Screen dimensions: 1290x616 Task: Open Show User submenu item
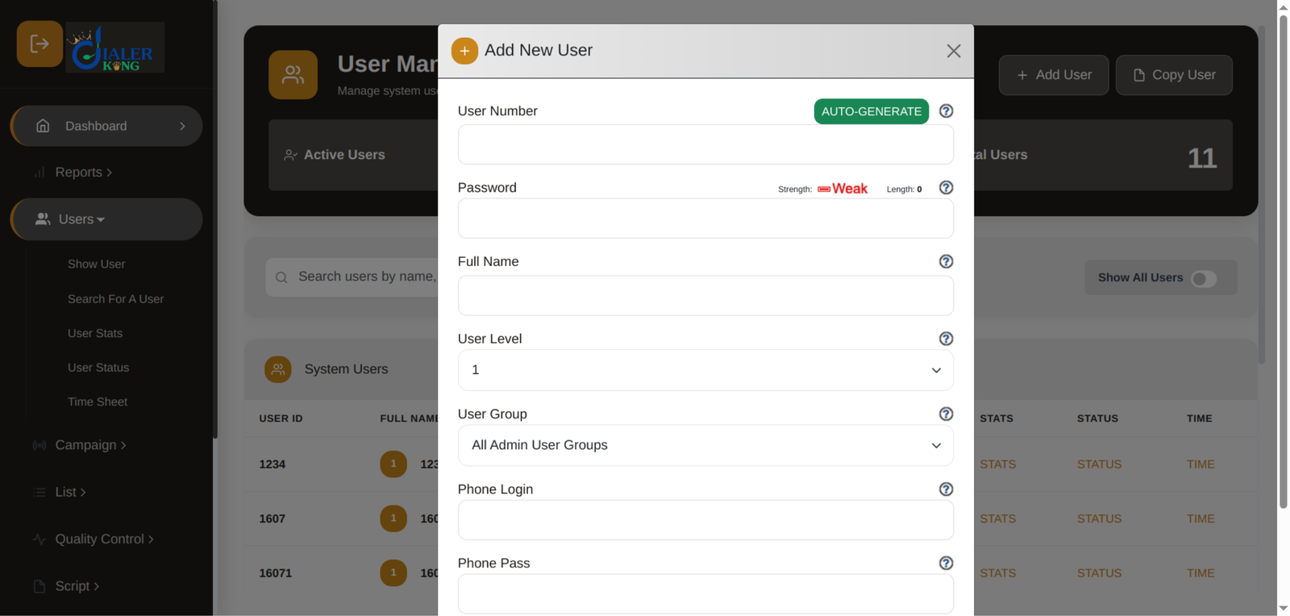pyautogui.click(x=96, y=264)
